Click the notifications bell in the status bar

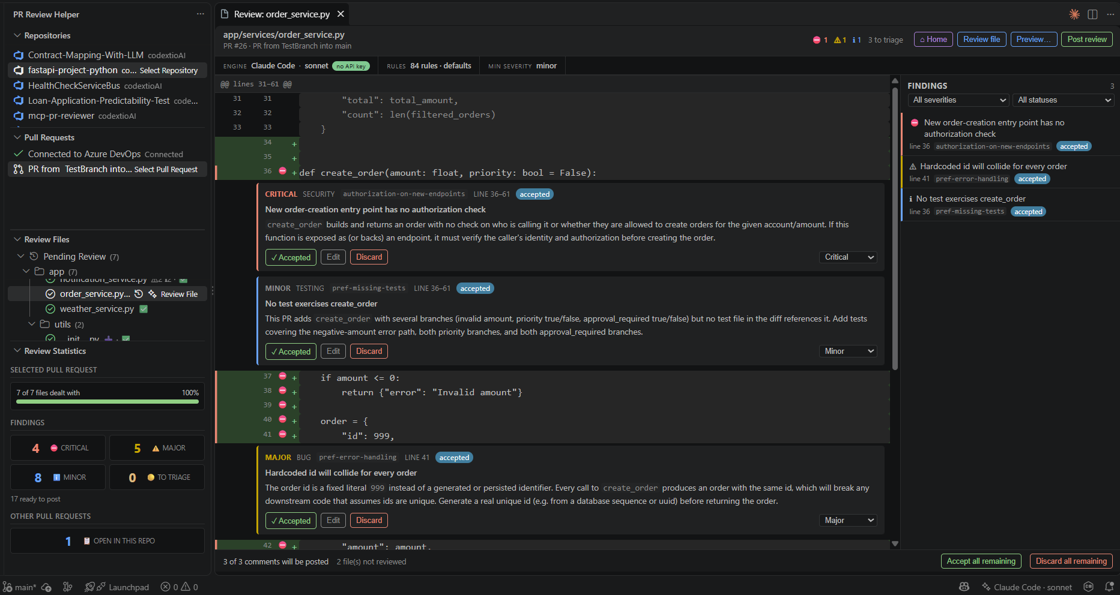pos(1109,587)
